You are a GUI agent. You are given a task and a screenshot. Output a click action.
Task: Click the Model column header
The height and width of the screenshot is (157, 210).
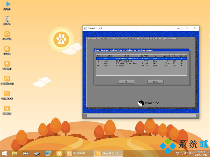[127, 56]
